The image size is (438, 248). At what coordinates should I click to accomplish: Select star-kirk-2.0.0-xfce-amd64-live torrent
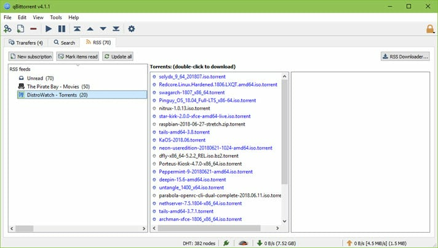205,116
